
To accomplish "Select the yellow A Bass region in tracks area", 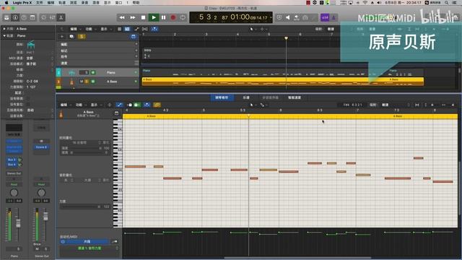I will 283,82.
